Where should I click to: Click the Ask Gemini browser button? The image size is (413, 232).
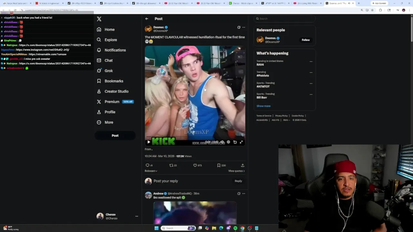pos(379,3)
